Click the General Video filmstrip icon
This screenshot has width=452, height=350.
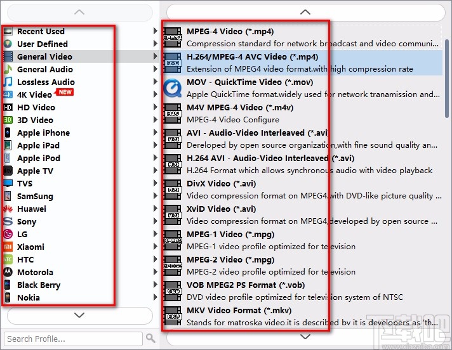(x=8, y=56)
